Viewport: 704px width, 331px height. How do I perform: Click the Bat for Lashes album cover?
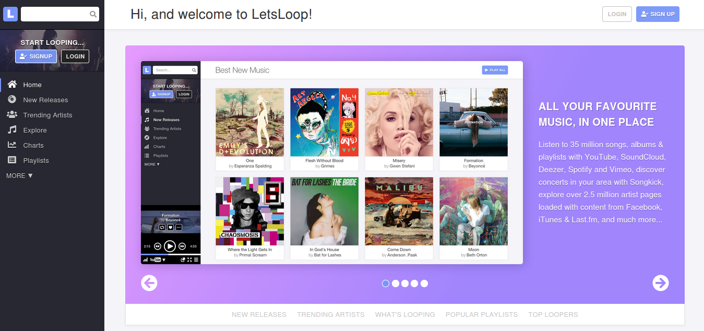[324, 211]
